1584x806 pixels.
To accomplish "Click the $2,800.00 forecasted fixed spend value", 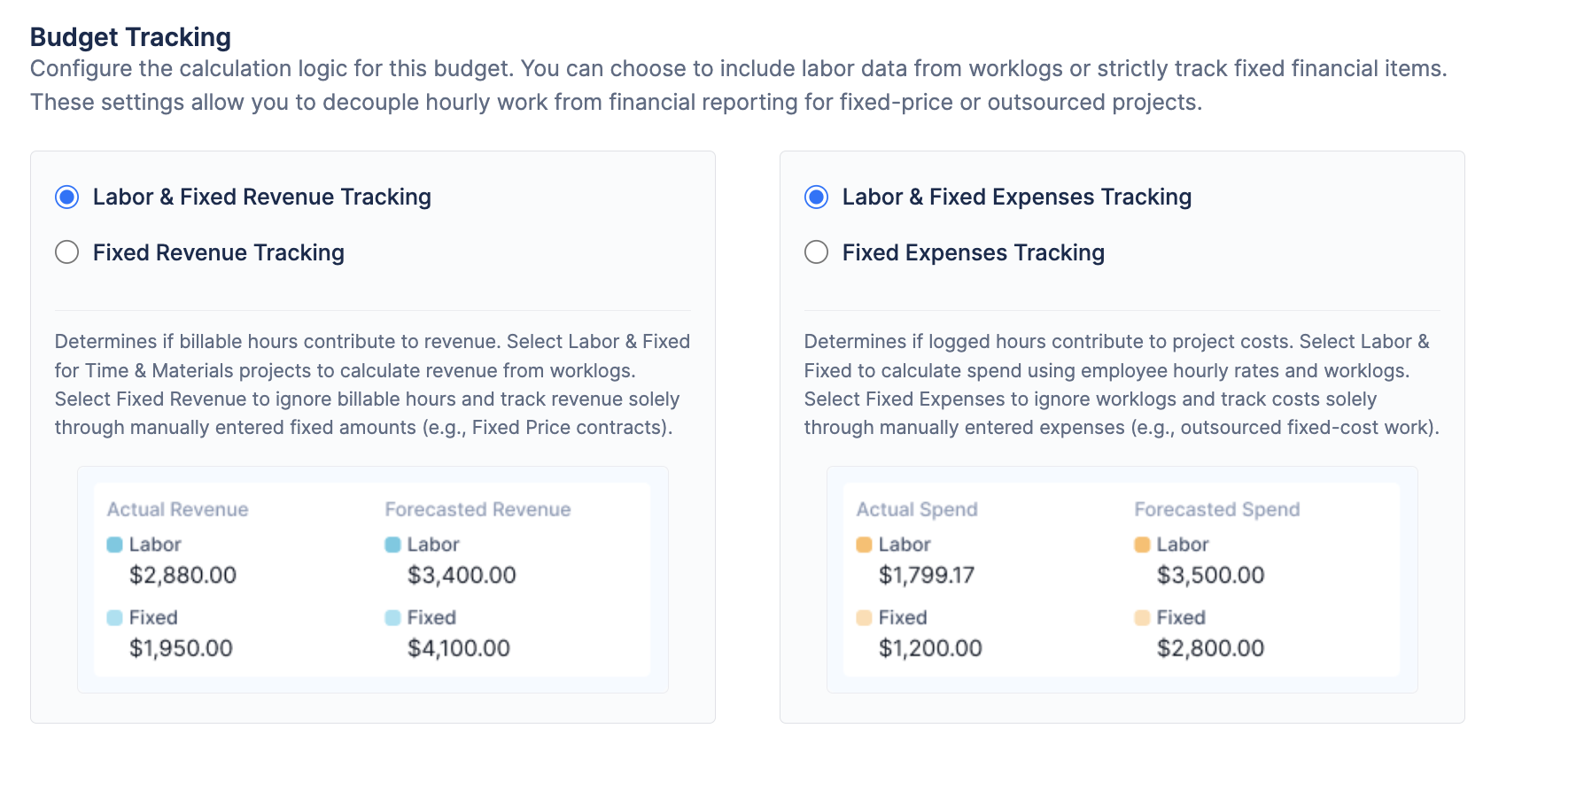I will click(1210, 648).
